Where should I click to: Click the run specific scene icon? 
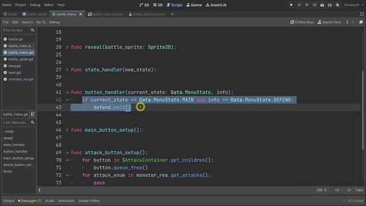[x=330, y=5]
